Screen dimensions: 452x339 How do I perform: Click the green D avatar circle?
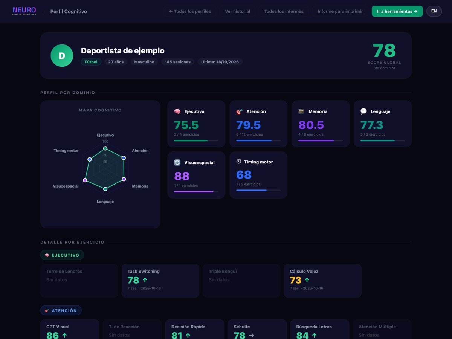pyautogui.click(x=62, y=56)
